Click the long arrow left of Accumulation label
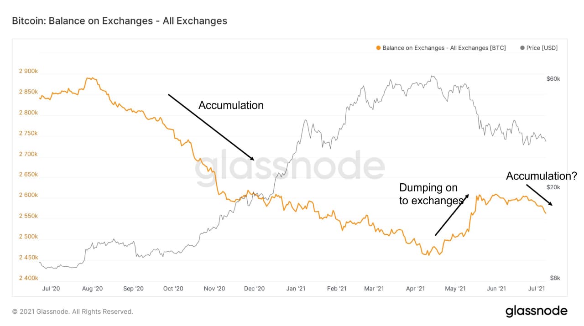 tap(211, 127)
